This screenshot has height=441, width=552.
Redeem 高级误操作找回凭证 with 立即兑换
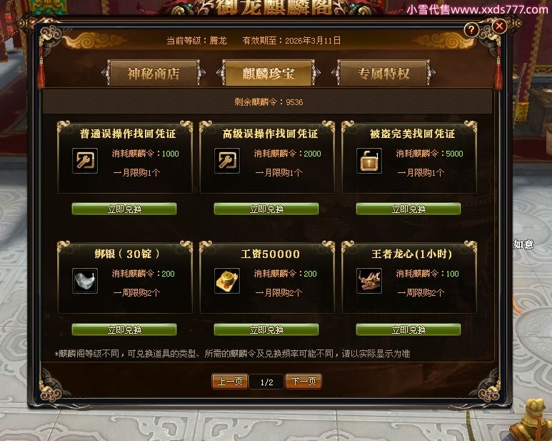266,209
